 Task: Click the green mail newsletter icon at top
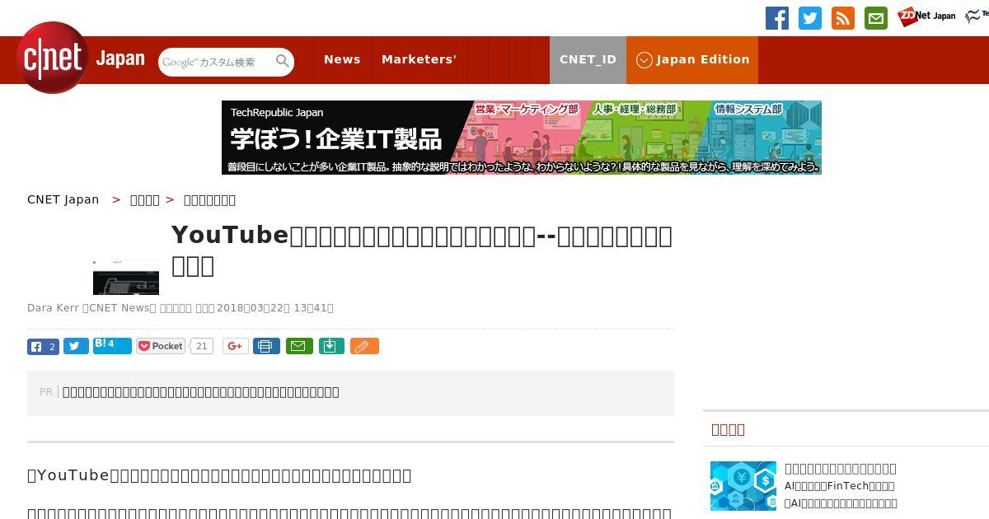[x=876, y=18]
